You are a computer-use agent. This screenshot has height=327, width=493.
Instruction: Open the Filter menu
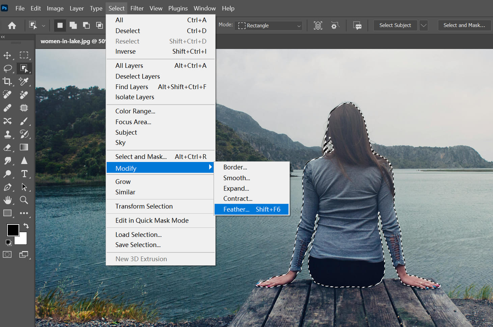point(137,8)
